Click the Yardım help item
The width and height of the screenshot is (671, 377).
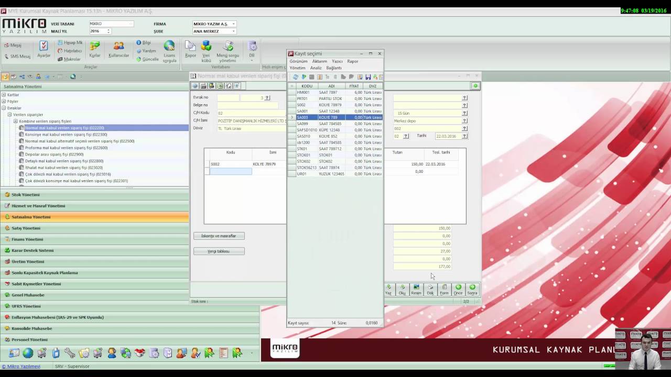tap(146, 51)
